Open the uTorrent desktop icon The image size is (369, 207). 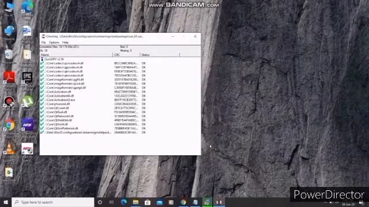pyautogui.click(x=27, y=101)
